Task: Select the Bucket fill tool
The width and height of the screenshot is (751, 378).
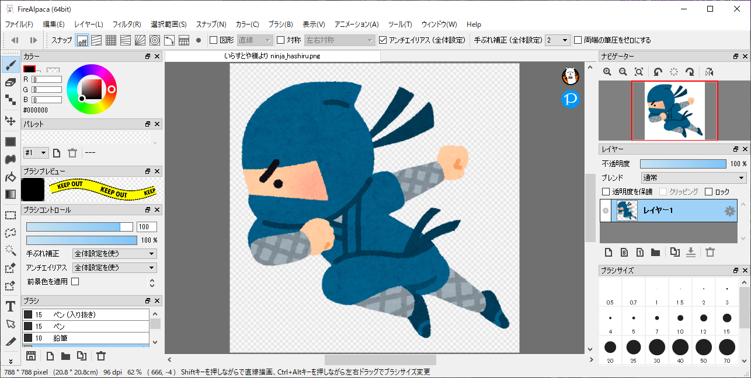Action: [x=10, y=177]
